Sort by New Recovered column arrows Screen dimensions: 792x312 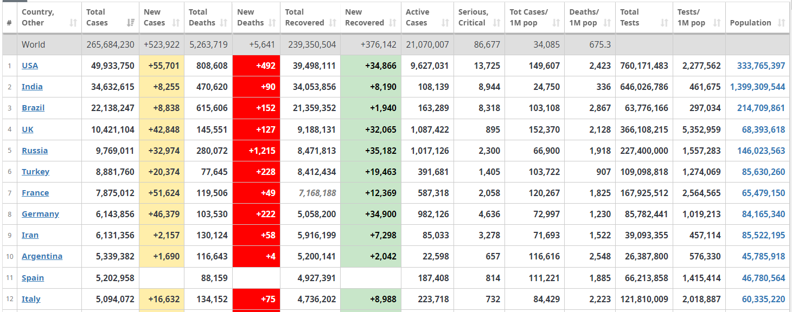(x=393, y=23)
